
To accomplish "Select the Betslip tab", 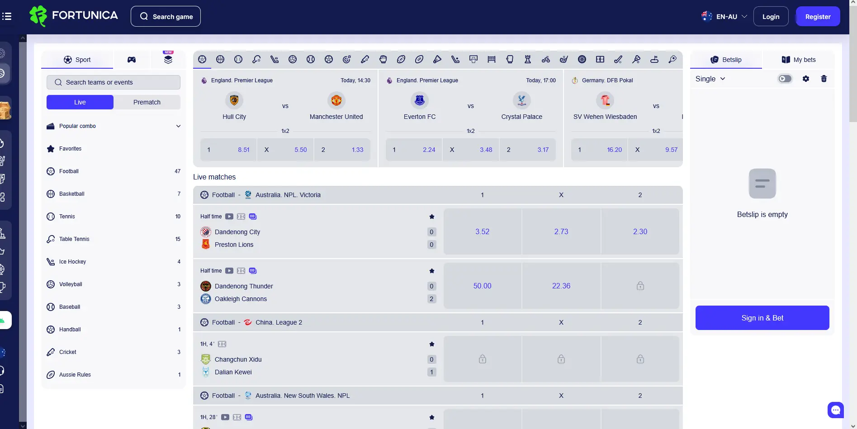I will click(x=726, y=60).
